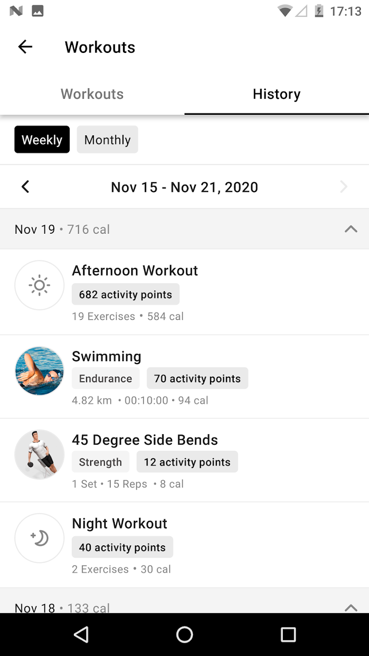Tap the 682 activity points badge

point(125,295)
